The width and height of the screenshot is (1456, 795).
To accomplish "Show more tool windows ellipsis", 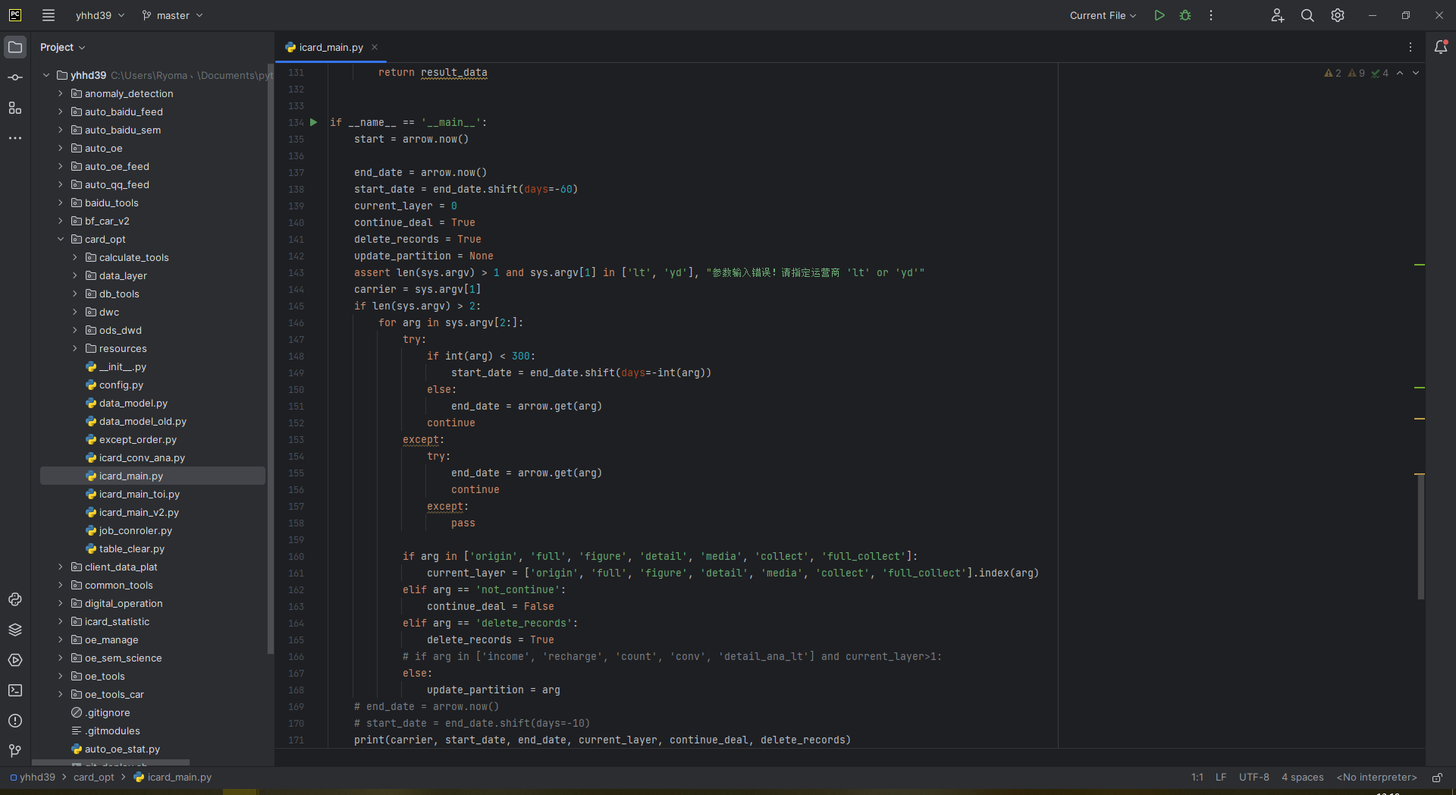I will pyautogui.click(x=15, y=138).
